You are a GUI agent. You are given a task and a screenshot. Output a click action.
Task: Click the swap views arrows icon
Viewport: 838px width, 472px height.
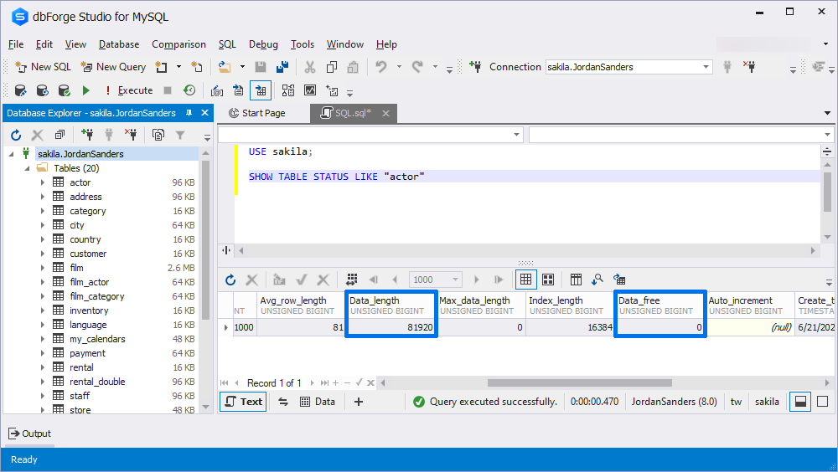point(283,402)
